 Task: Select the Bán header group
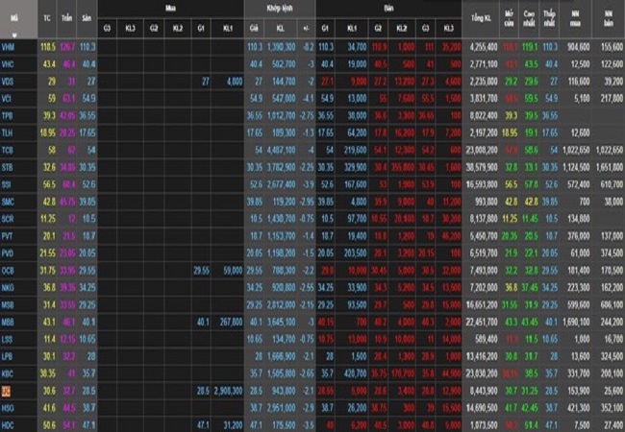pos(388,8)
